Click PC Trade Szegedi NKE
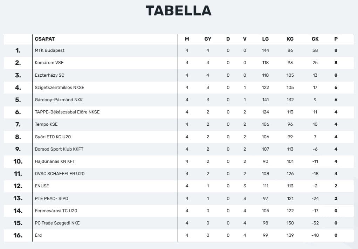This screenshot has width=358, height=249. pyautogui.click(x=57, y=223)
